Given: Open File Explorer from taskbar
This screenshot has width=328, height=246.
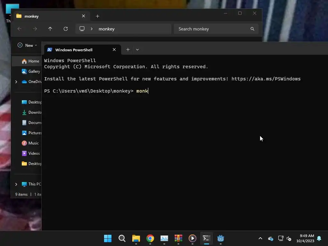Looking at the screenshot, I should click(136, 238).
